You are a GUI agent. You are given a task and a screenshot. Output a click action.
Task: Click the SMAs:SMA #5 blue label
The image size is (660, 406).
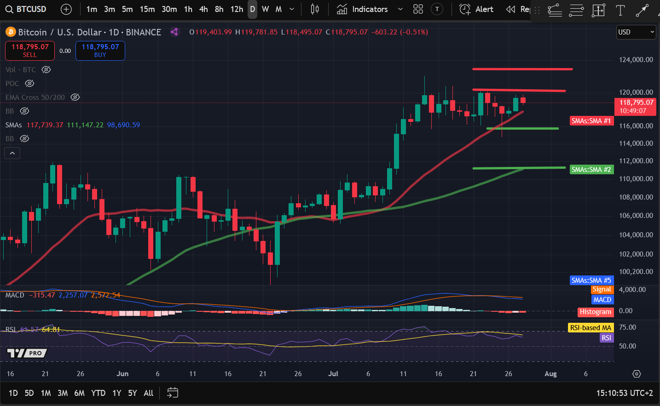tap(591, 280)
